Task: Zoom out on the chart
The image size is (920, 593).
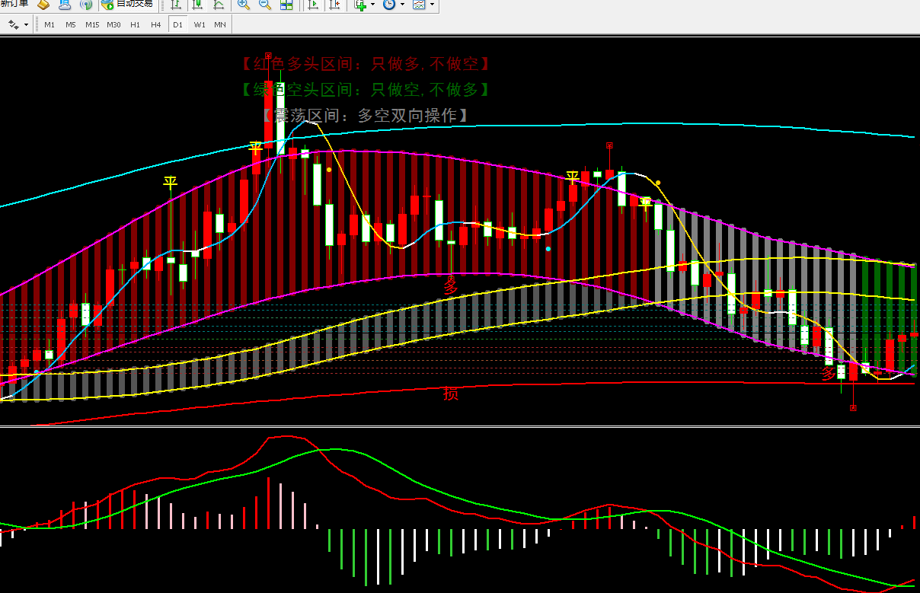Action: click(x=265, y=5)
